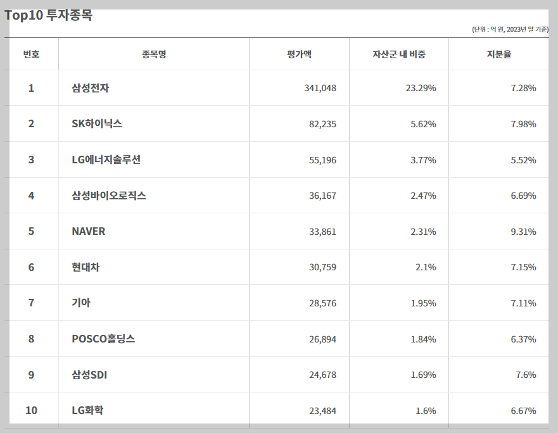The height and width of the screenshot is (433, 558).
Task: Click rank number '10' in LG화학 row
Action: [31, 410]
